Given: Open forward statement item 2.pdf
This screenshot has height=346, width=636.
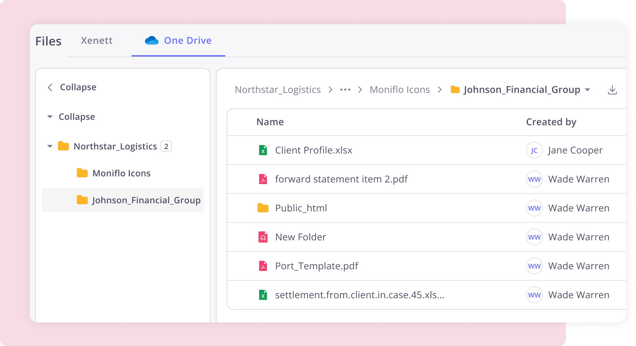Looking at the screenshot, I should tap(341, 179).
